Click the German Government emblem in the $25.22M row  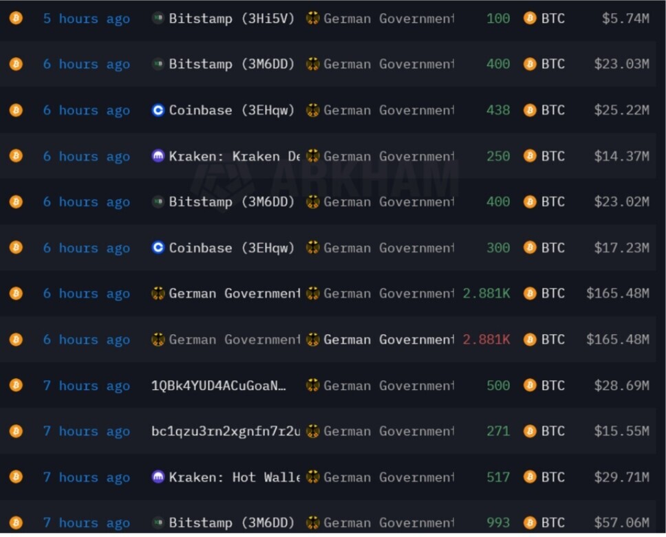[312, 111]
